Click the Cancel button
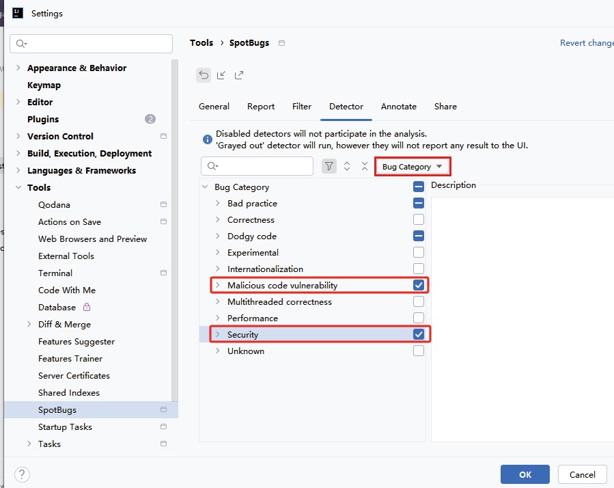This screenshot has width=614, height=488. 583,474
